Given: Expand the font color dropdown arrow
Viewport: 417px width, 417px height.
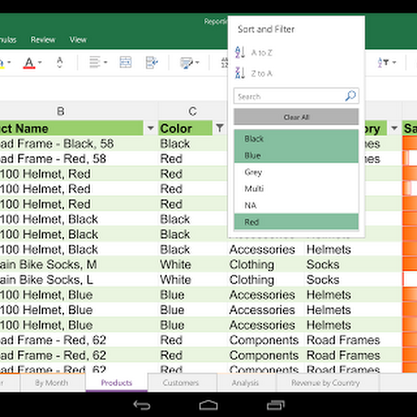Looking at the screenshot, I should pos(40,63).
